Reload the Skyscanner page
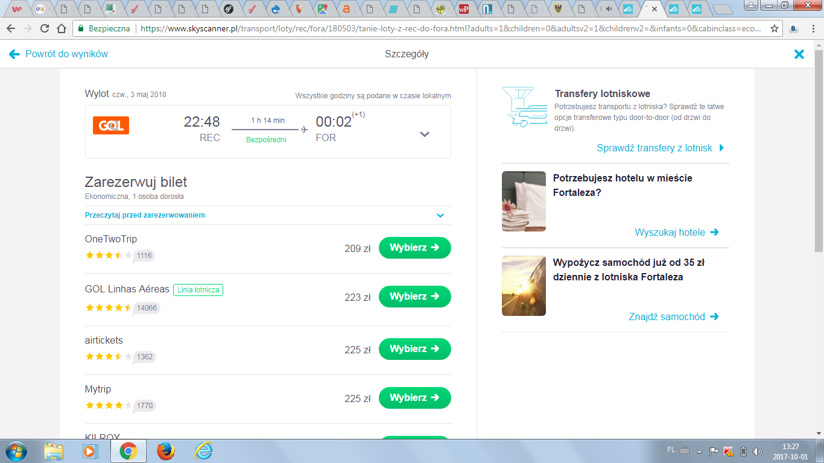Viewport: 824px width, 463px height. (45, 28)
